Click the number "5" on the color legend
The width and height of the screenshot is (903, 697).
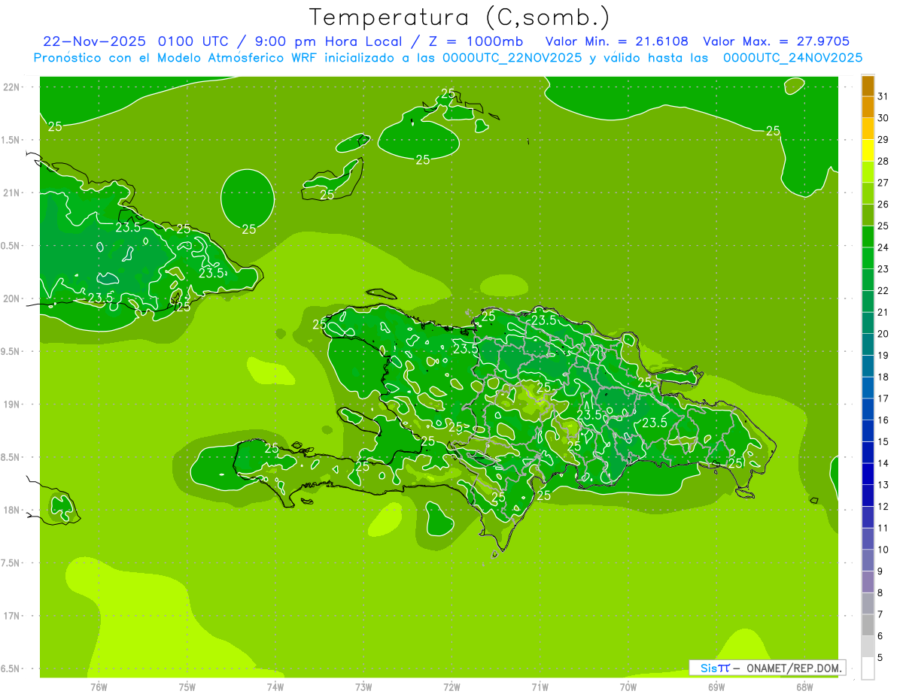(x=880, y=658)
